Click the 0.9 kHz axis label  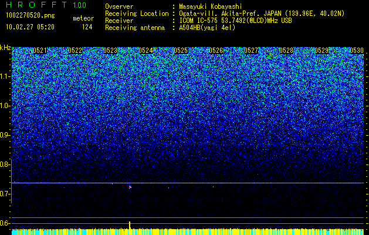(4, 135)
